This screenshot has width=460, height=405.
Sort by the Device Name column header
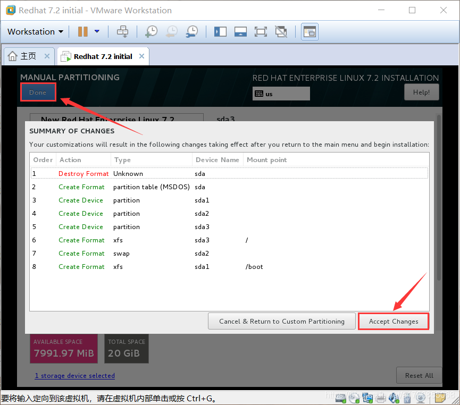218,160
